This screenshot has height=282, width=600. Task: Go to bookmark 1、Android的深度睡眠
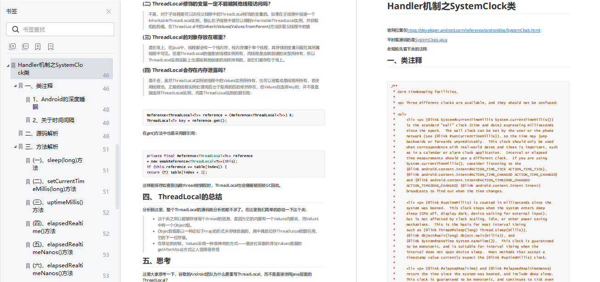click(x=59, y=103)
